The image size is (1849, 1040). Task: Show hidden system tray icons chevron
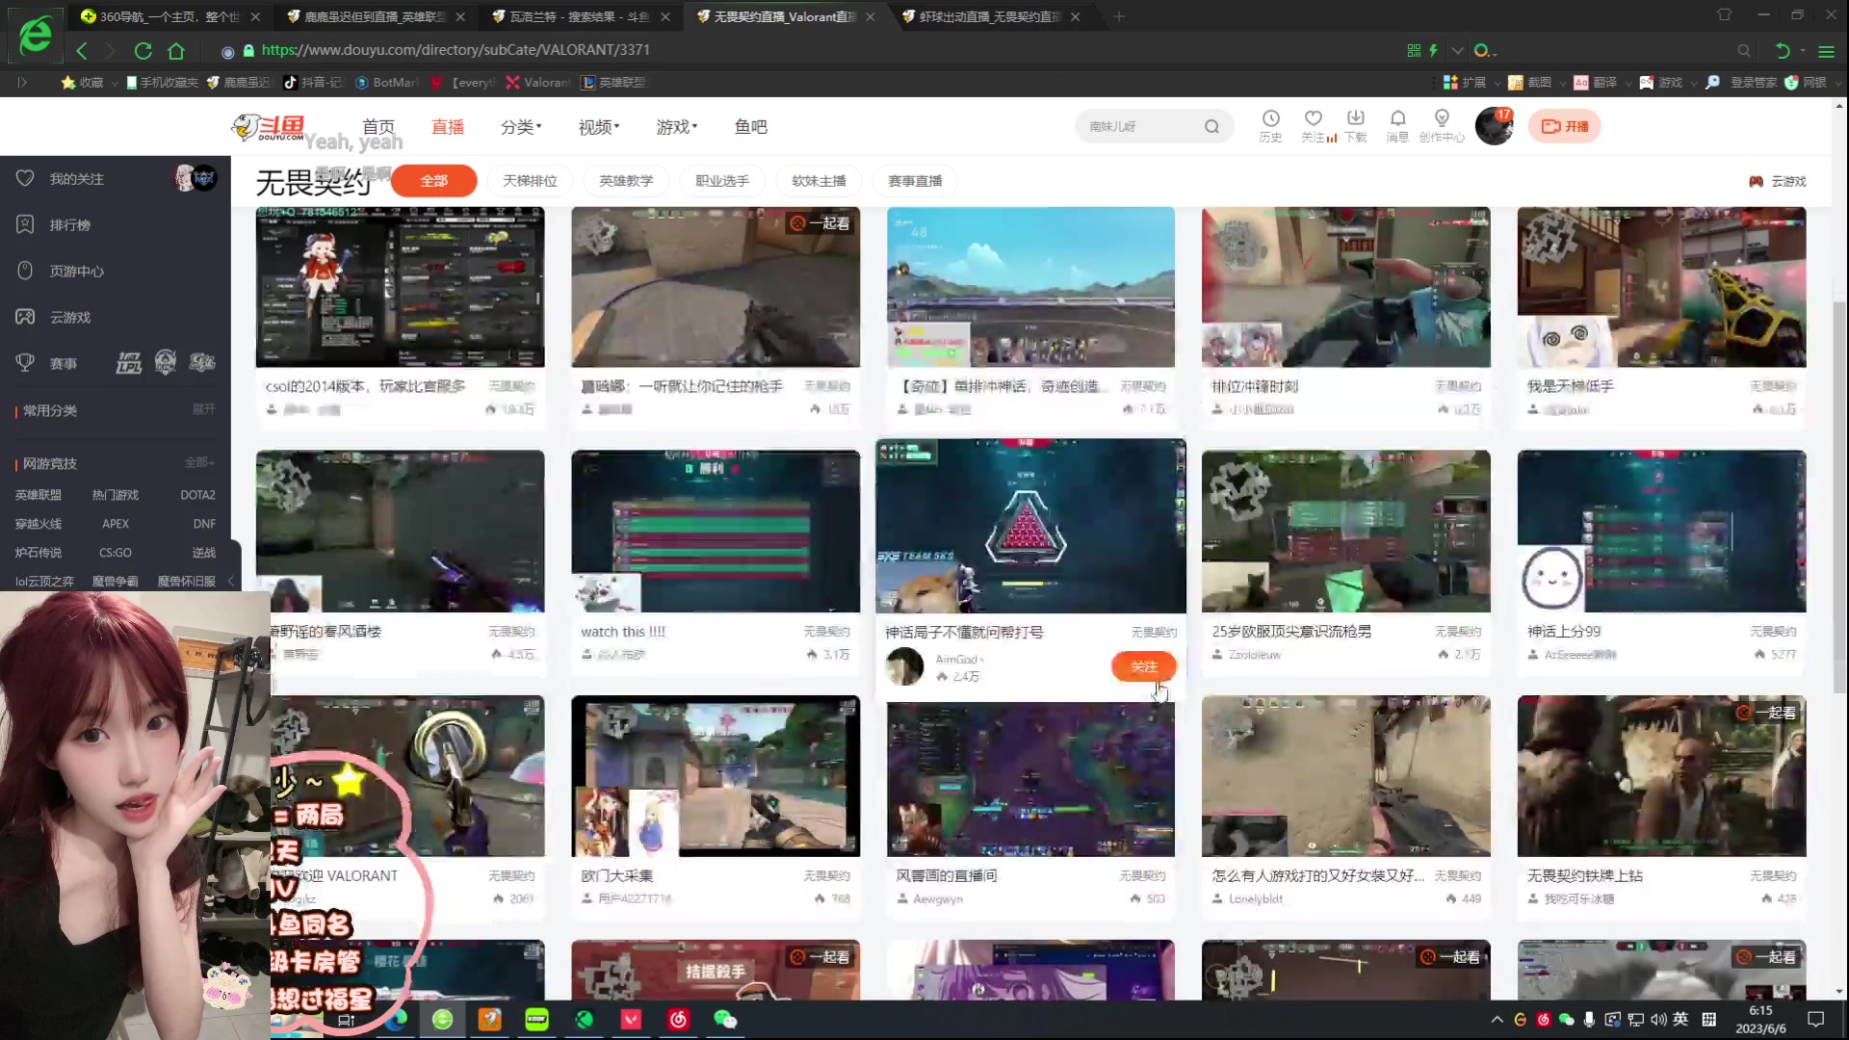pos(1497,1019)
